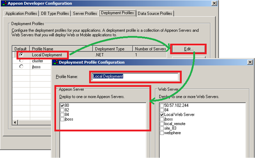Check the jboss Web Server

(x=162, y=119)
